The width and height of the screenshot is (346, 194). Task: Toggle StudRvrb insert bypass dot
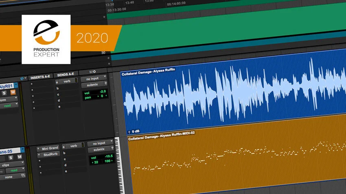[x=39, y=155]
